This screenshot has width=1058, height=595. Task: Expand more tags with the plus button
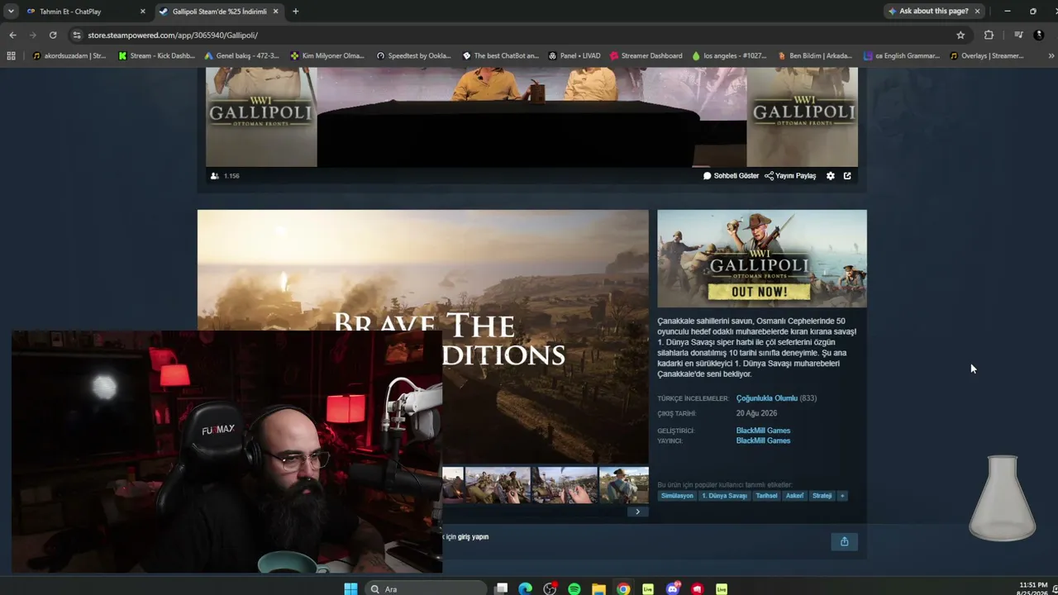click(842, 496)
